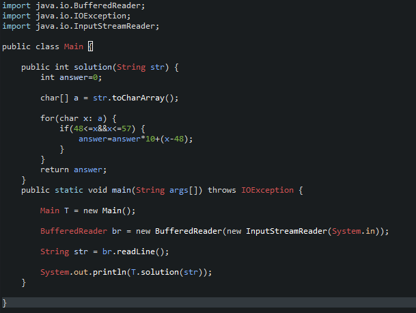Click the import java.io.IOException line
Screen dimensions: 416x313
66,16
